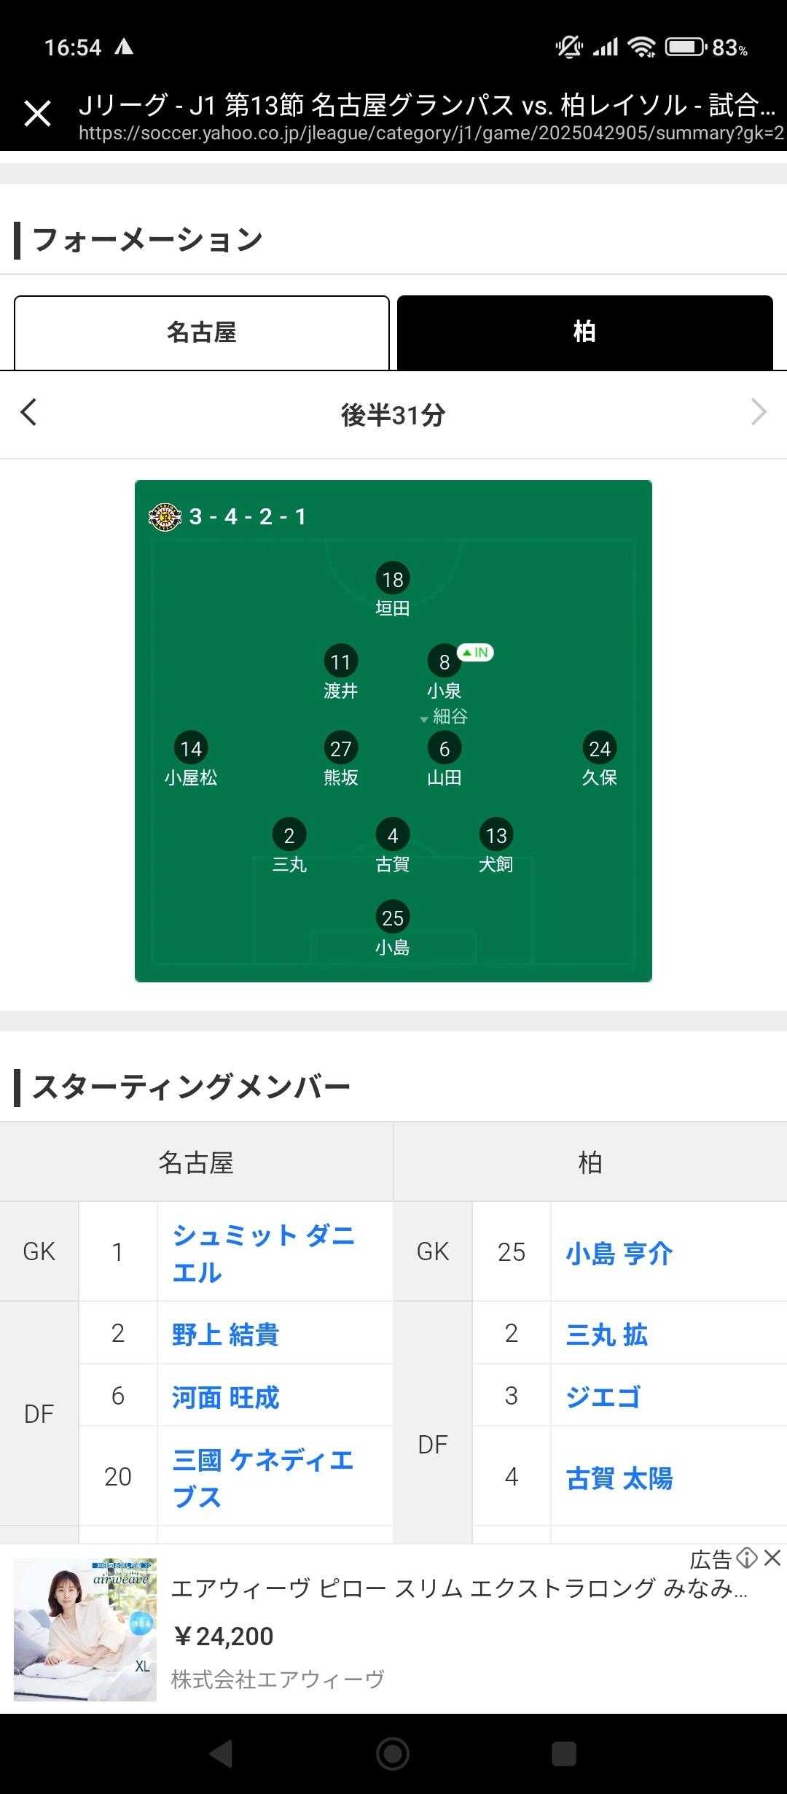
Task: Tap player number 24 久保 marker
Action: [x=599, y=748]
